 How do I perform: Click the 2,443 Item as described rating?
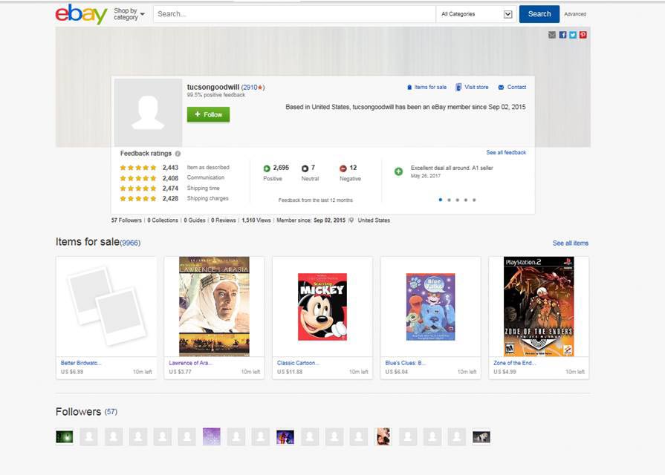[x=170, y=168]
